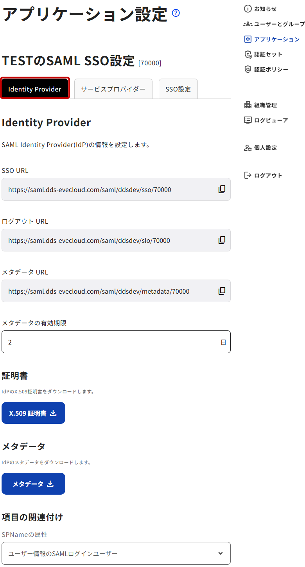Expand the SPNameの属性 dropdown

116,553
